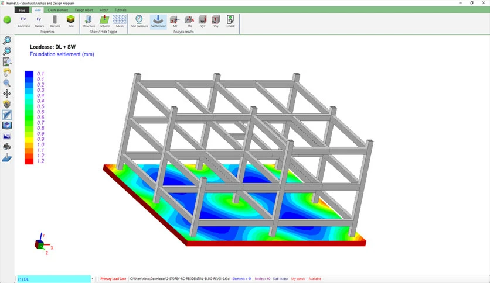The height and width of the screenshot is (283, 490).
Task: Click the My status label
Action: [x=298, y=279]
